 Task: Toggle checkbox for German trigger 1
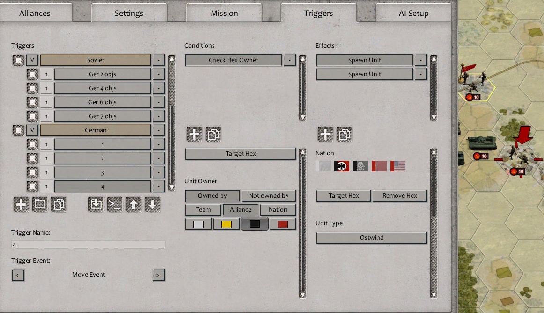tap(32, 144)
